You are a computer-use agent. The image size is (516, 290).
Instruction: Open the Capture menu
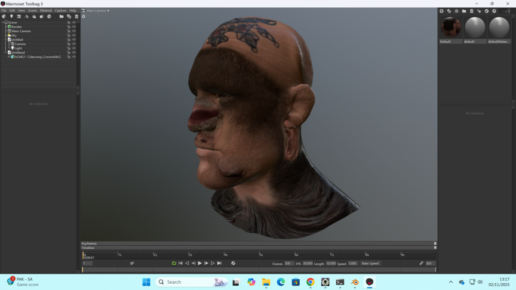point(60,10)
